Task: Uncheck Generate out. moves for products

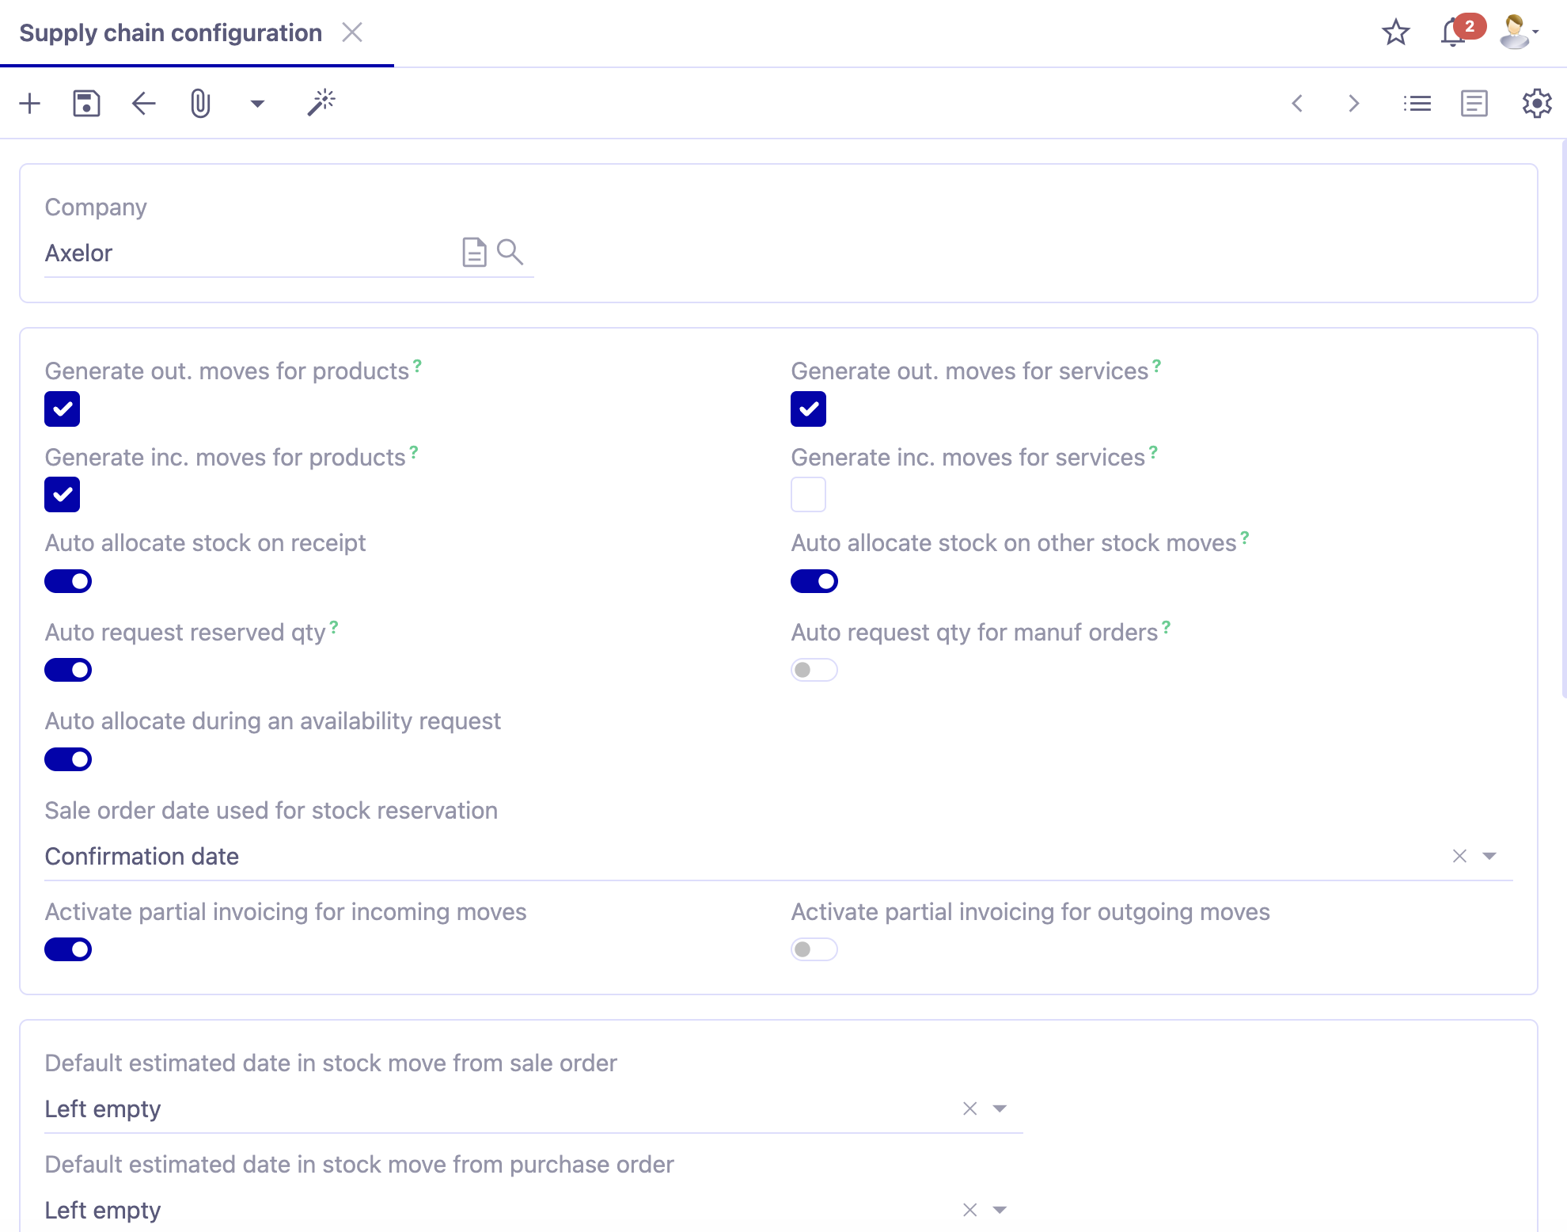Action: (62, 409)
